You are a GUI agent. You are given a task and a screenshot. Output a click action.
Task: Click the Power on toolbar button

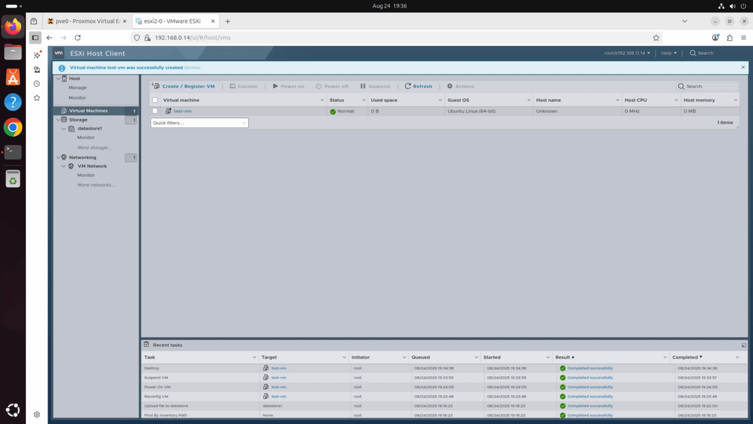tap(288, 86)
